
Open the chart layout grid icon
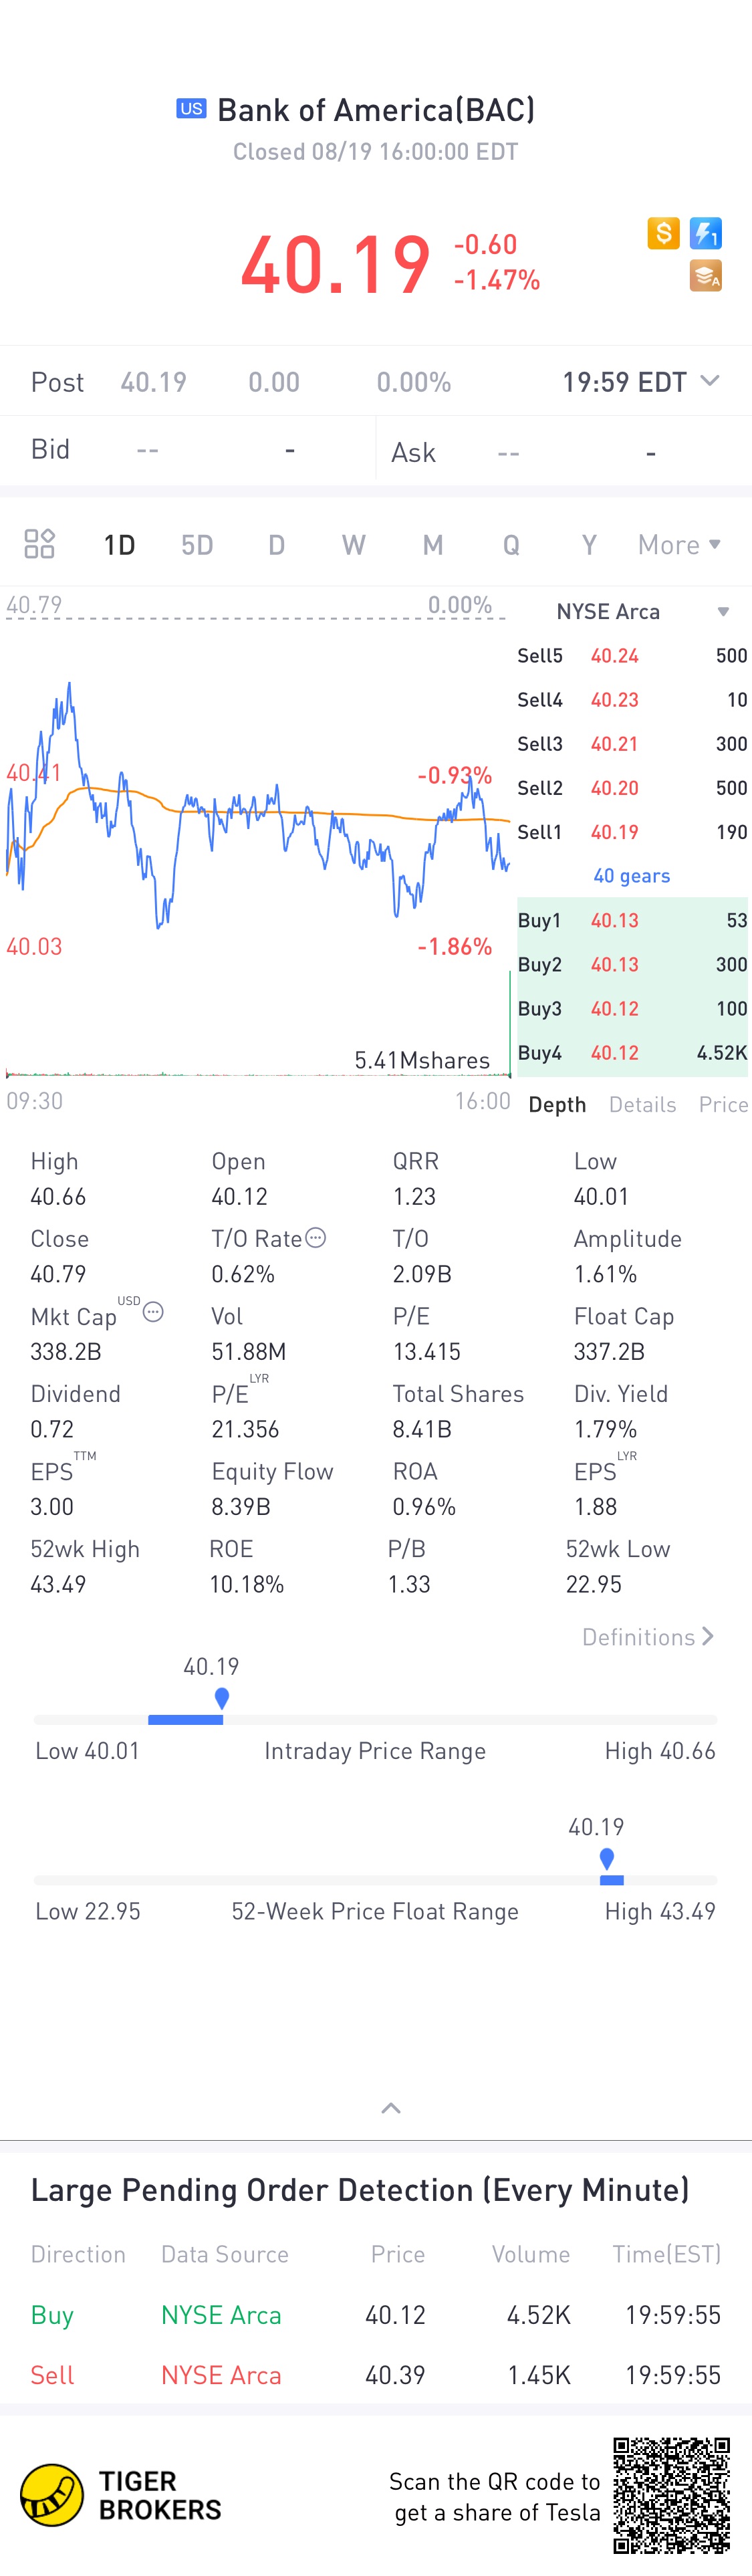pyautogui.click(x=39, y=544)
